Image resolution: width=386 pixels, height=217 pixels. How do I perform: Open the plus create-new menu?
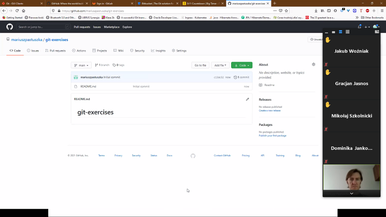367,27
